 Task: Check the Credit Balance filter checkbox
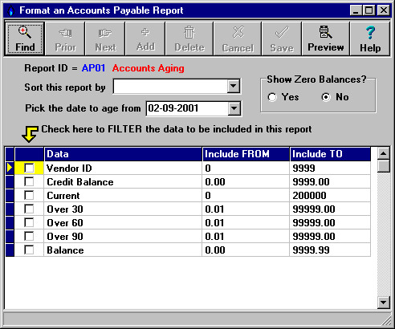click(29, 181)
